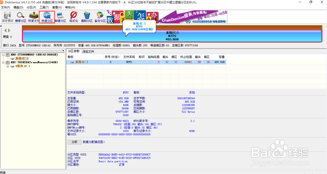Click the 卷序列号 value 0000-4823
The width and height of the screenshot is (327, 174).
[122, 121]
